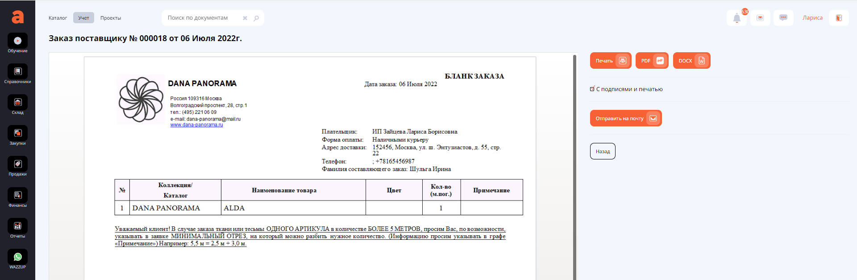This screenshot has height=280, width=857.
Task: Export the order as PDF
Action: (652, 61)
